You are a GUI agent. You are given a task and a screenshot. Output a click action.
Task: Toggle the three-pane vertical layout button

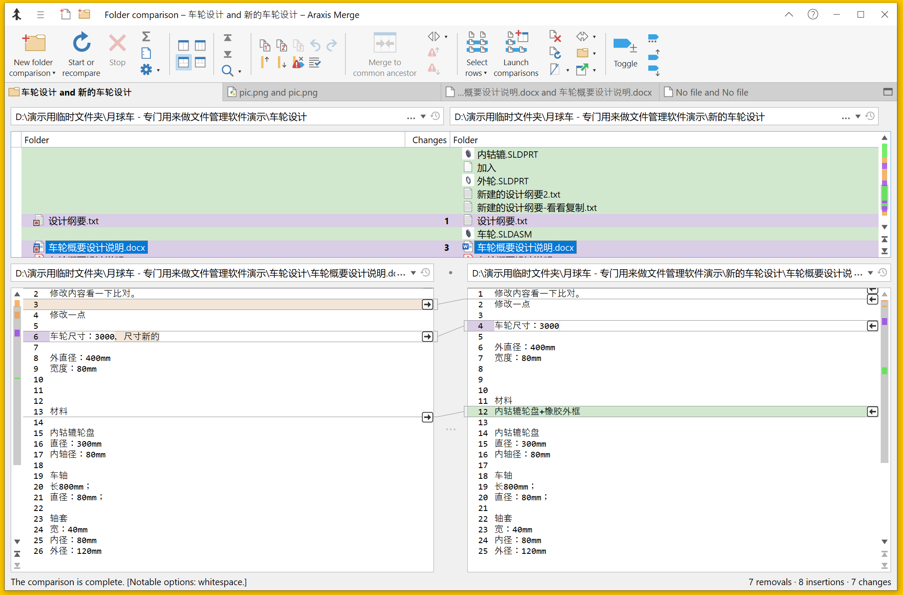click(200, 45)
